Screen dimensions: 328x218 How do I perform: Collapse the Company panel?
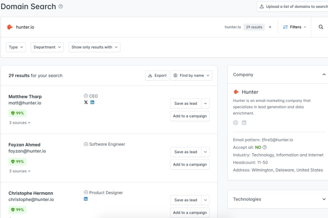(x=324, y=75)
